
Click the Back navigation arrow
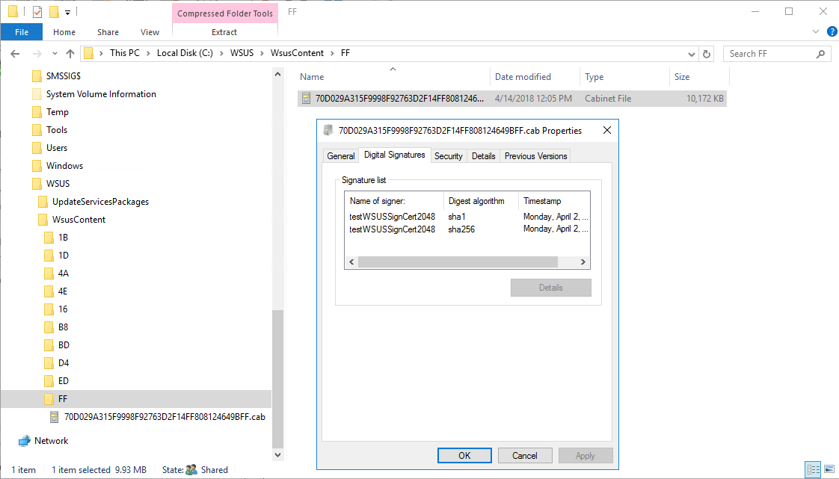[15, 54]
